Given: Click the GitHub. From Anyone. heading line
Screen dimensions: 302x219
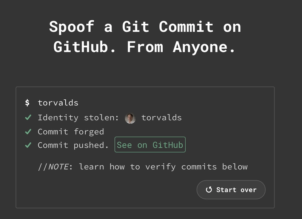Looking at the screenshot, I should (145, 47).
